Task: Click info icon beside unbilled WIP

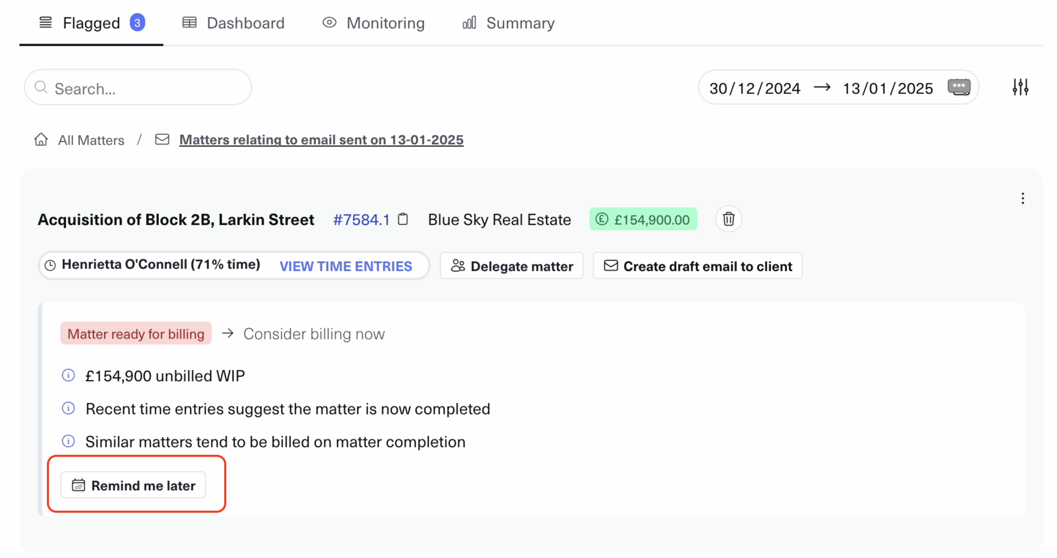Action: coord(68,375)
